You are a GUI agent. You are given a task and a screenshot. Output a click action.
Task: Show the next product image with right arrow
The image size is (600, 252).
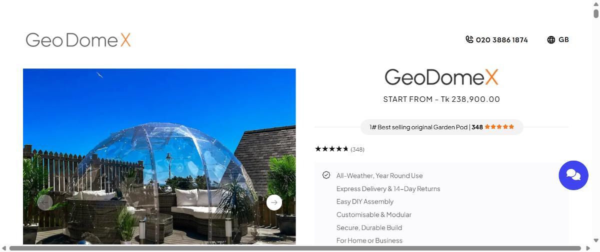point(274,202)
